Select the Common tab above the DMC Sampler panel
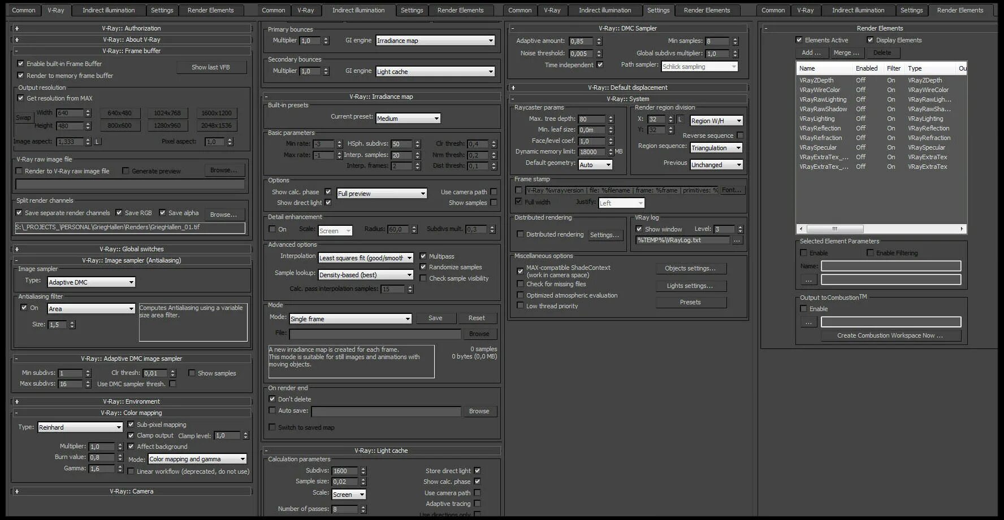The height and width of the screenshot is (520, 1004). tap(520, 10)
